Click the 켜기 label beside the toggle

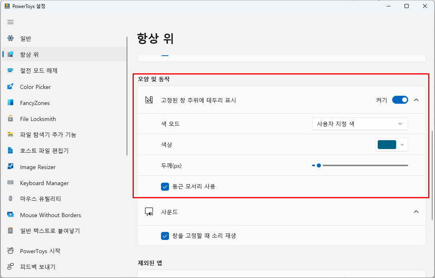click(381, 100)
